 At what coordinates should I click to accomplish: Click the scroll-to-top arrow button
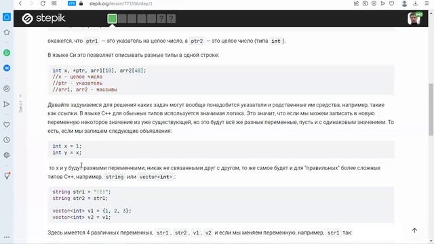(x=414, y=230)
